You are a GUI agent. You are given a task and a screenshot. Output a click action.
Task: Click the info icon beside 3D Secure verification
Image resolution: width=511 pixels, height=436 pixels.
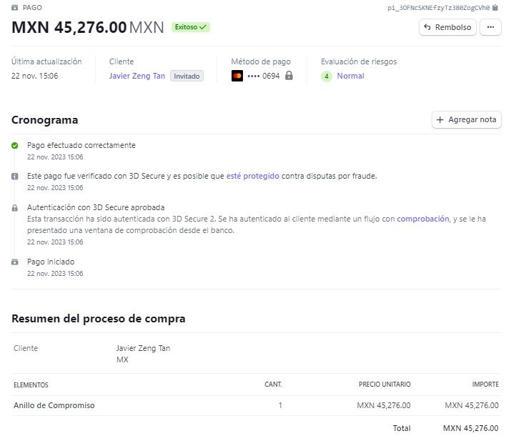[15, 177]
